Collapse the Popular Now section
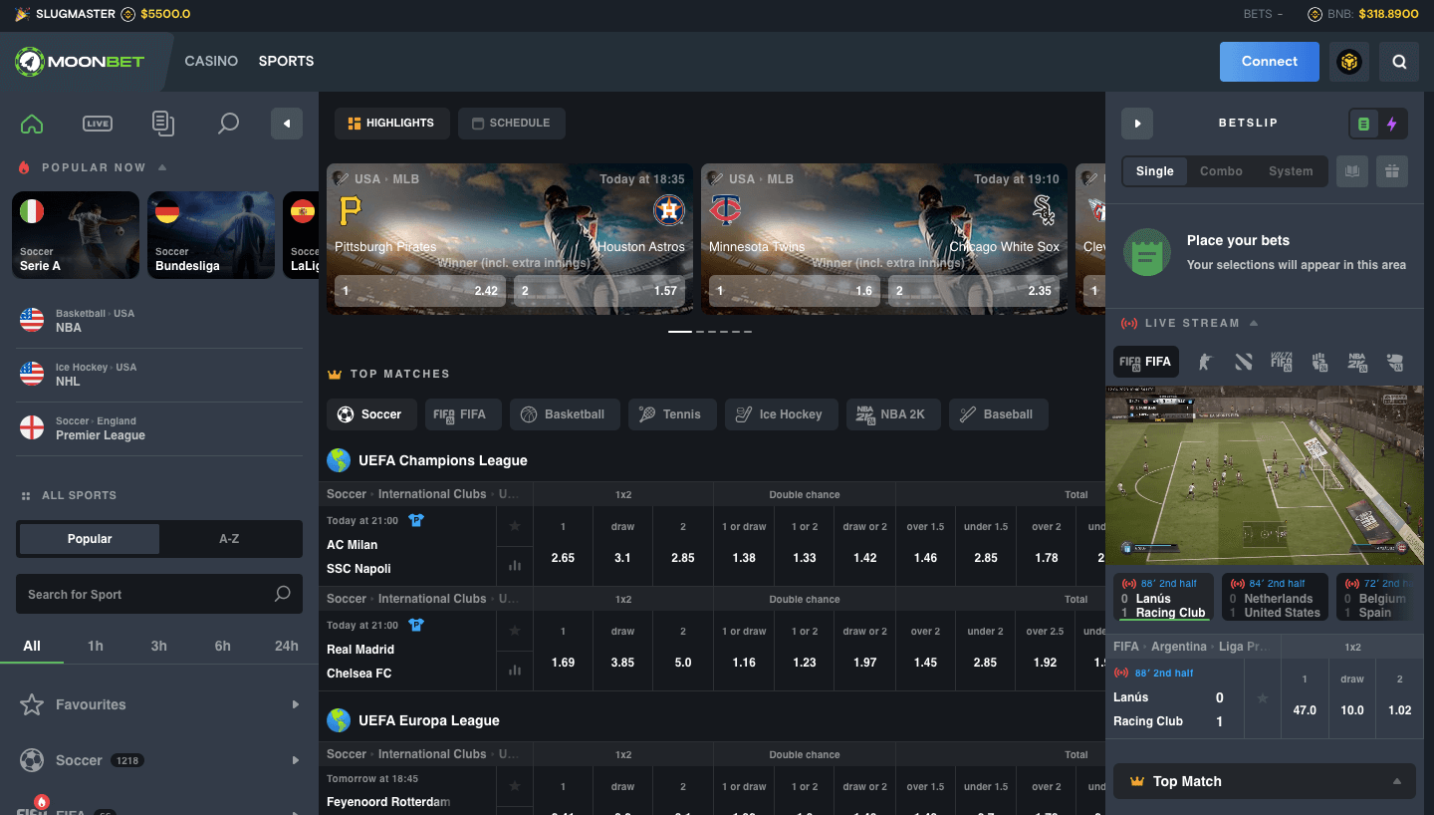This screenshot has width=1434, height=815. 162,167
